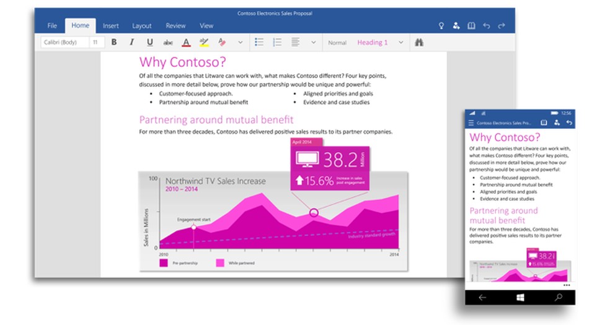Expand more paragraph options chevron
Image resolution: width=610 pixels, height=325 pixels.
tap(314, 42)
